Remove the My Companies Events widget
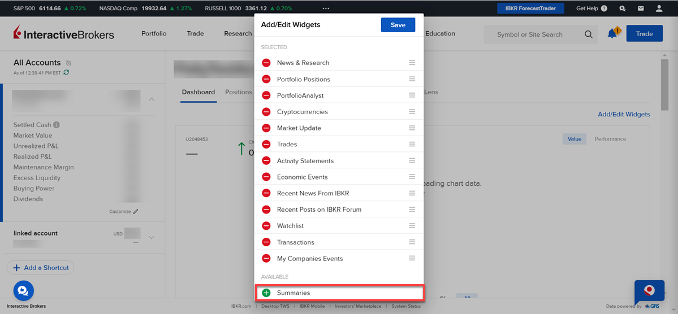This screenshot has width=678, height=314. (266, 259)
